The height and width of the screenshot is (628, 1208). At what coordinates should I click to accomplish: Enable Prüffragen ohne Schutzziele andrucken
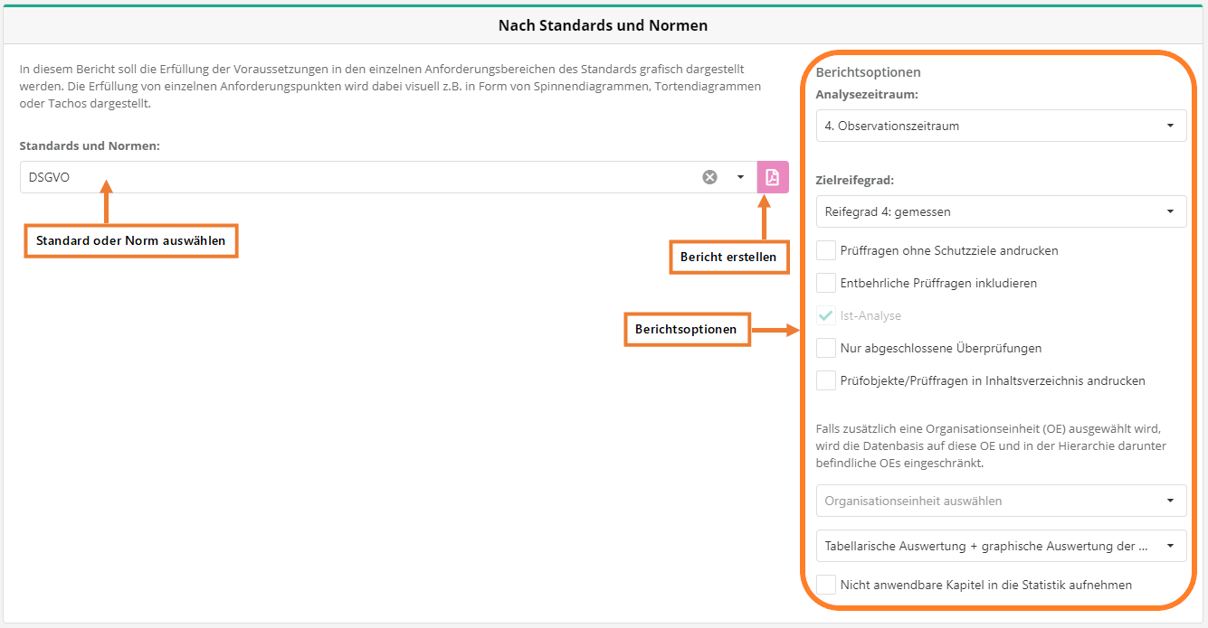(x=825, y=250)
